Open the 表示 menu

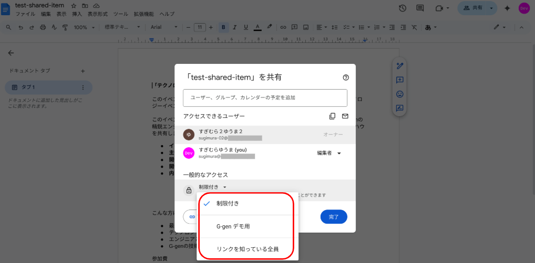[x=61, y=14]
